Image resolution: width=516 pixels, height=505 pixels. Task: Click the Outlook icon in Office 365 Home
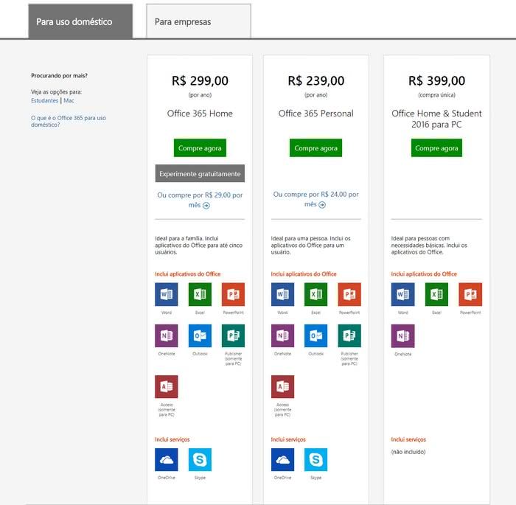tap(200, 335)
